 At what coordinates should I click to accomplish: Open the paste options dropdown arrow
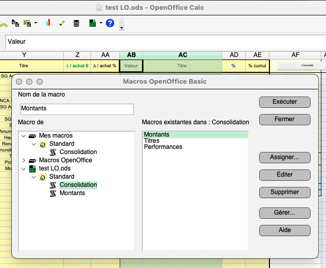tap(36, 23)
